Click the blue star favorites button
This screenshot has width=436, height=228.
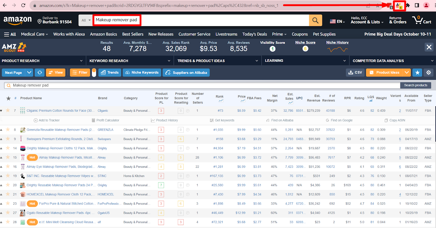click(x=417, y=72)
